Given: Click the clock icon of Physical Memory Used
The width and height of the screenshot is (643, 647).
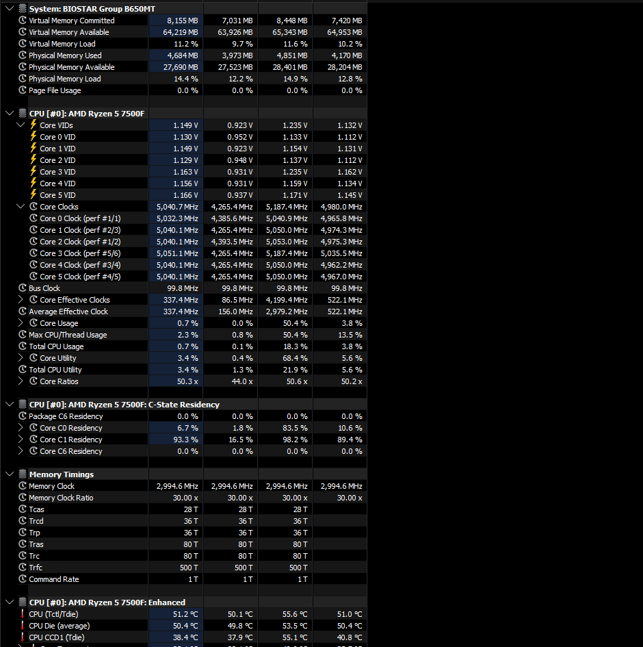Looking at the screenshot, I should pos(23,55).
